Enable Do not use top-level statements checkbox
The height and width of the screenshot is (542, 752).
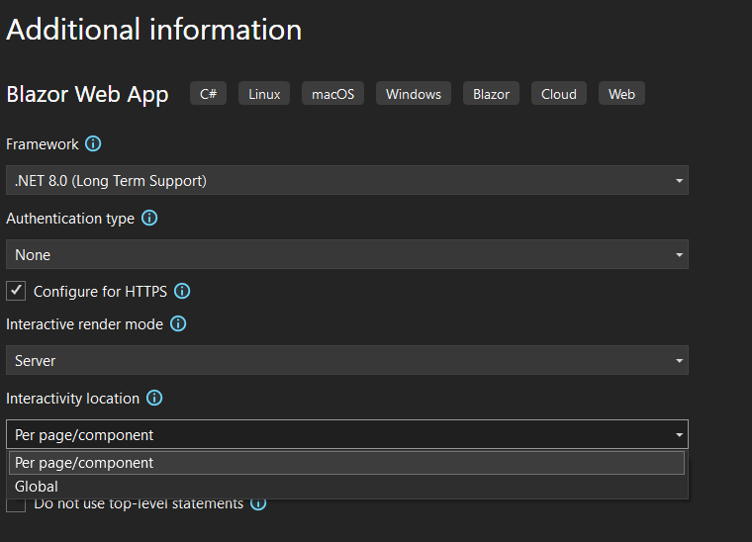[x=16, y=505]
